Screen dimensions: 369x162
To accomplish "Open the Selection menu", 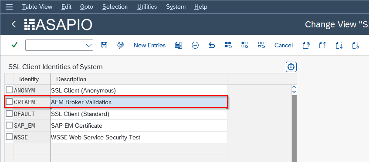I will click(115, 7).
